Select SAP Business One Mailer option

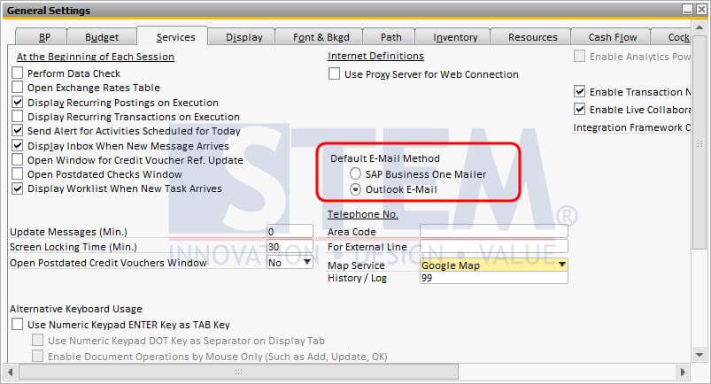click(x=356, y=173)
